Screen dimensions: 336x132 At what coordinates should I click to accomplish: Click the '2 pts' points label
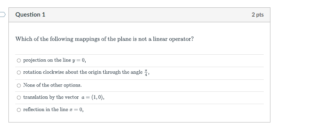258,14
